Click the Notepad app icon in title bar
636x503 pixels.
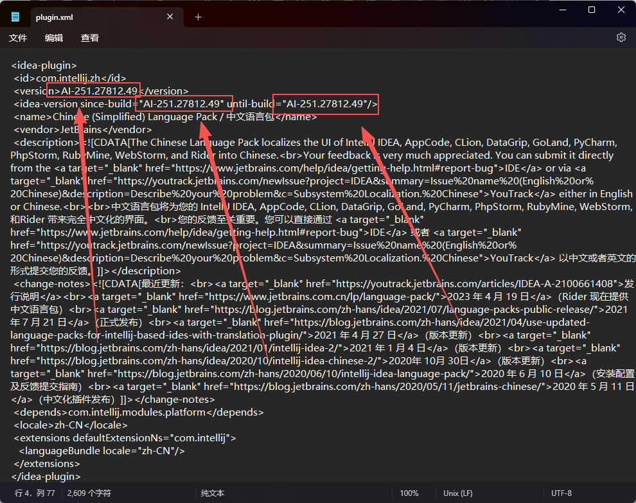click(15, 17)
